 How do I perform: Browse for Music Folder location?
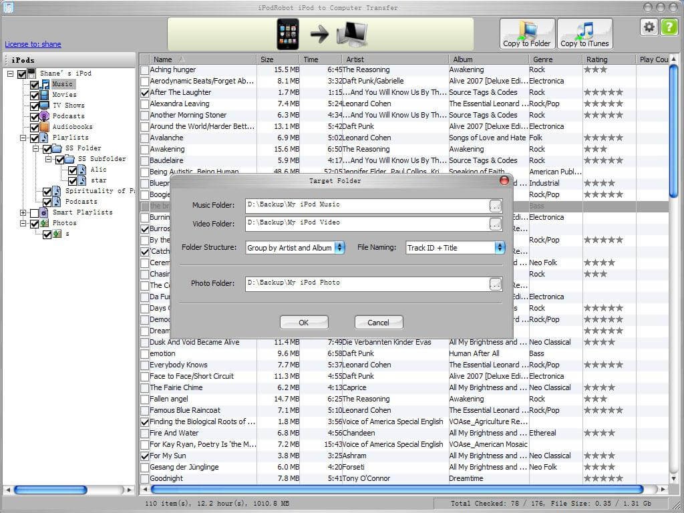coord(495,206)
